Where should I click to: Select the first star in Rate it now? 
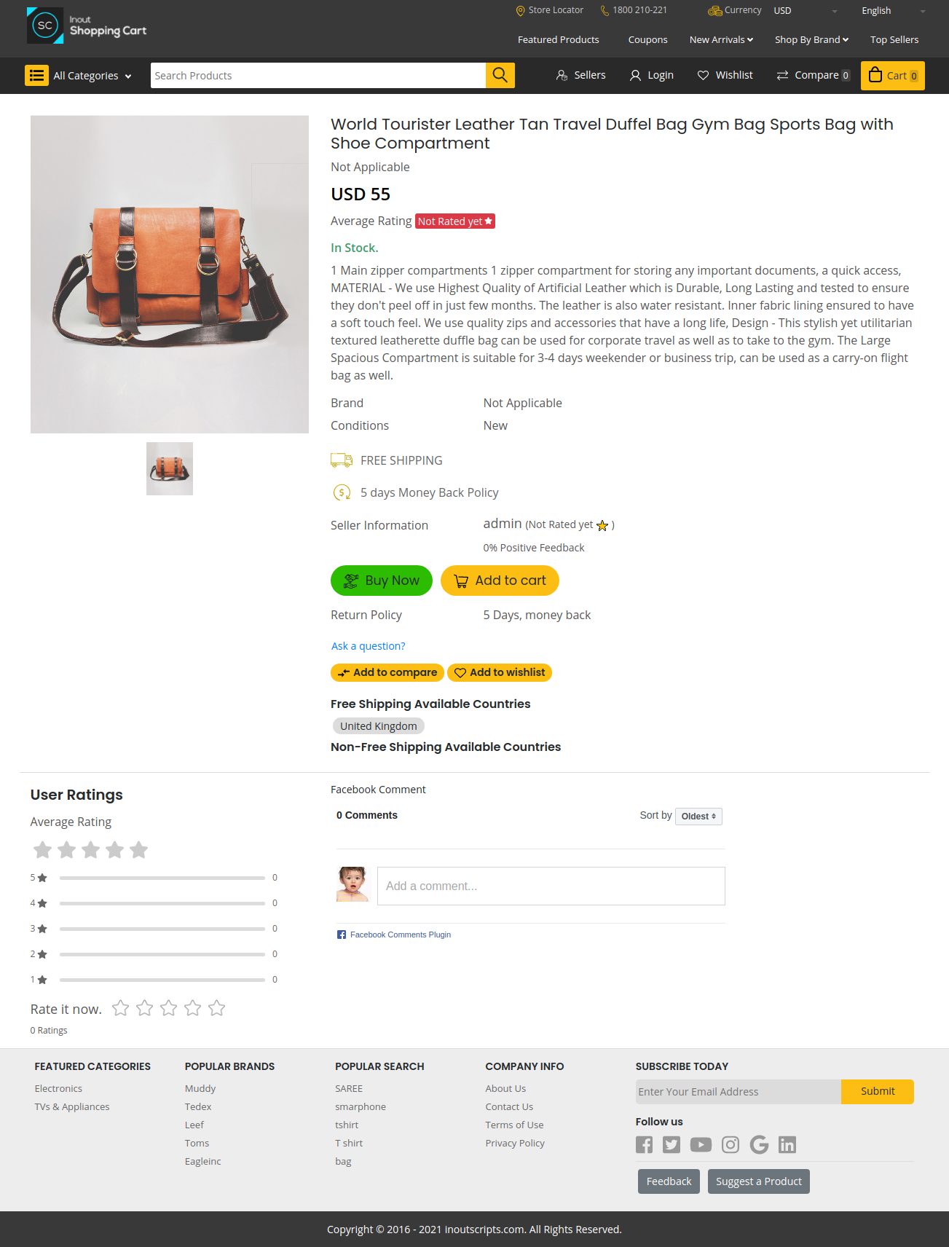120,1008
